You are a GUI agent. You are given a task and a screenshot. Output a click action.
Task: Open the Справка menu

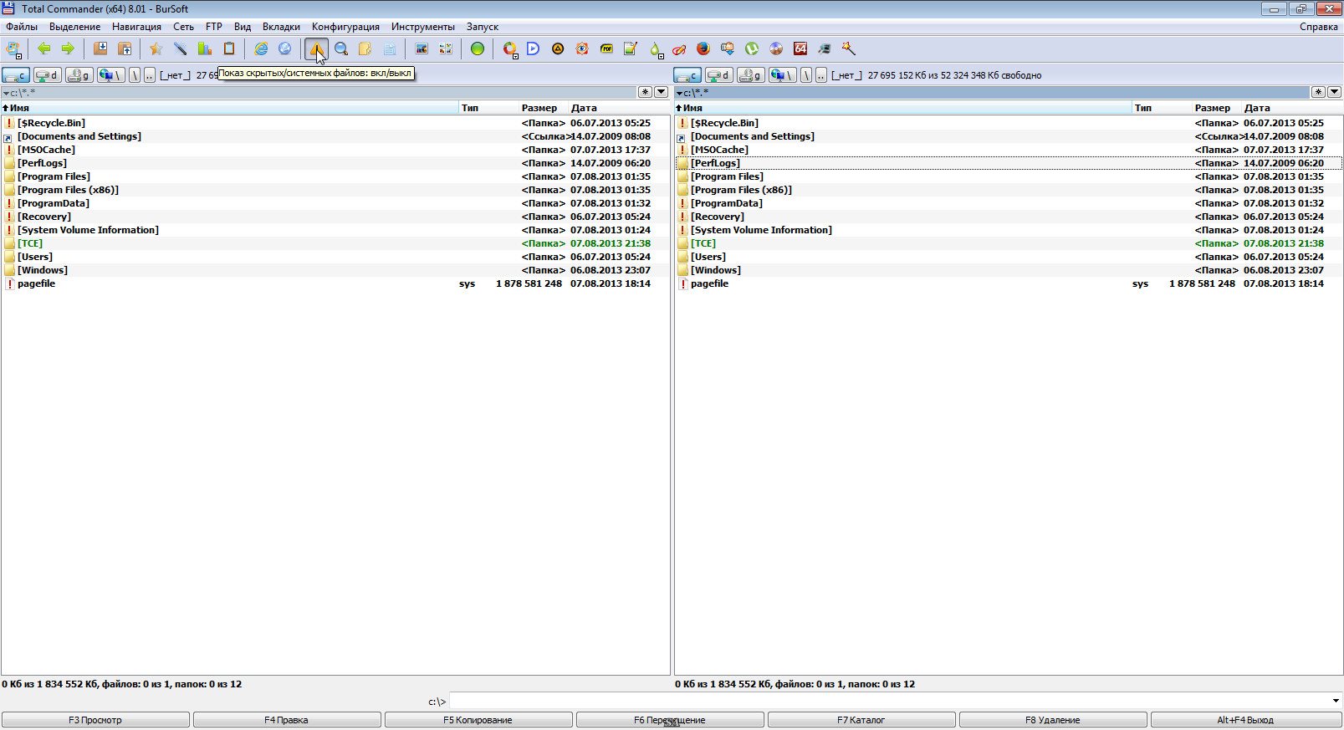coord(1319,27)
